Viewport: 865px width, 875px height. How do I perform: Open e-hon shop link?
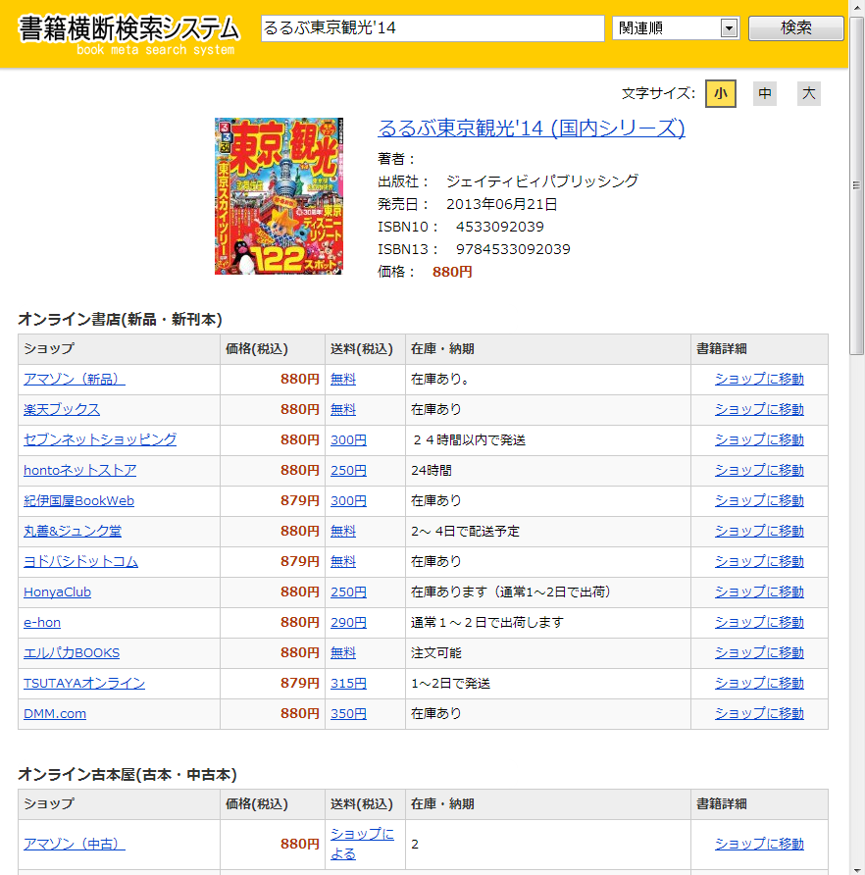(x=42, y=622)
